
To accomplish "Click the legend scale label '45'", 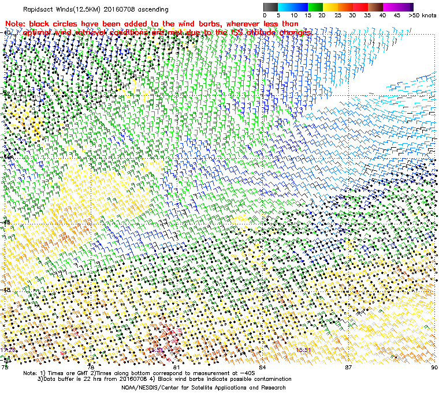I will 397,16.
